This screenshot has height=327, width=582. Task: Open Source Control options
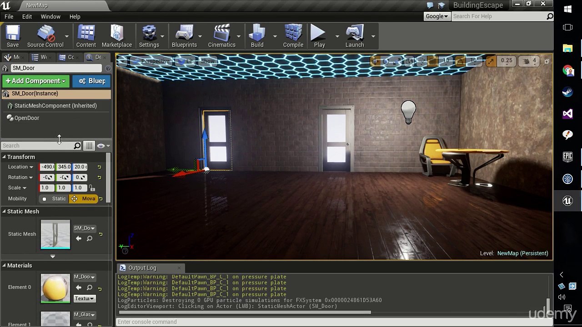45,36
